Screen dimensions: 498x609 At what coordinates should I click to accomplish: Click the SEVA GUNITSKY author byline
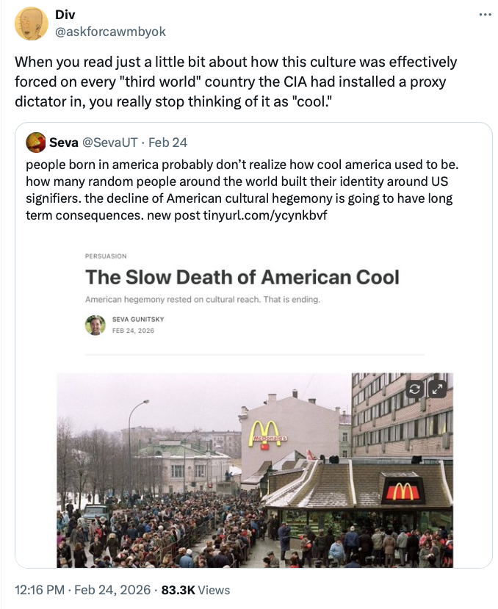click(x=137, y=320)
